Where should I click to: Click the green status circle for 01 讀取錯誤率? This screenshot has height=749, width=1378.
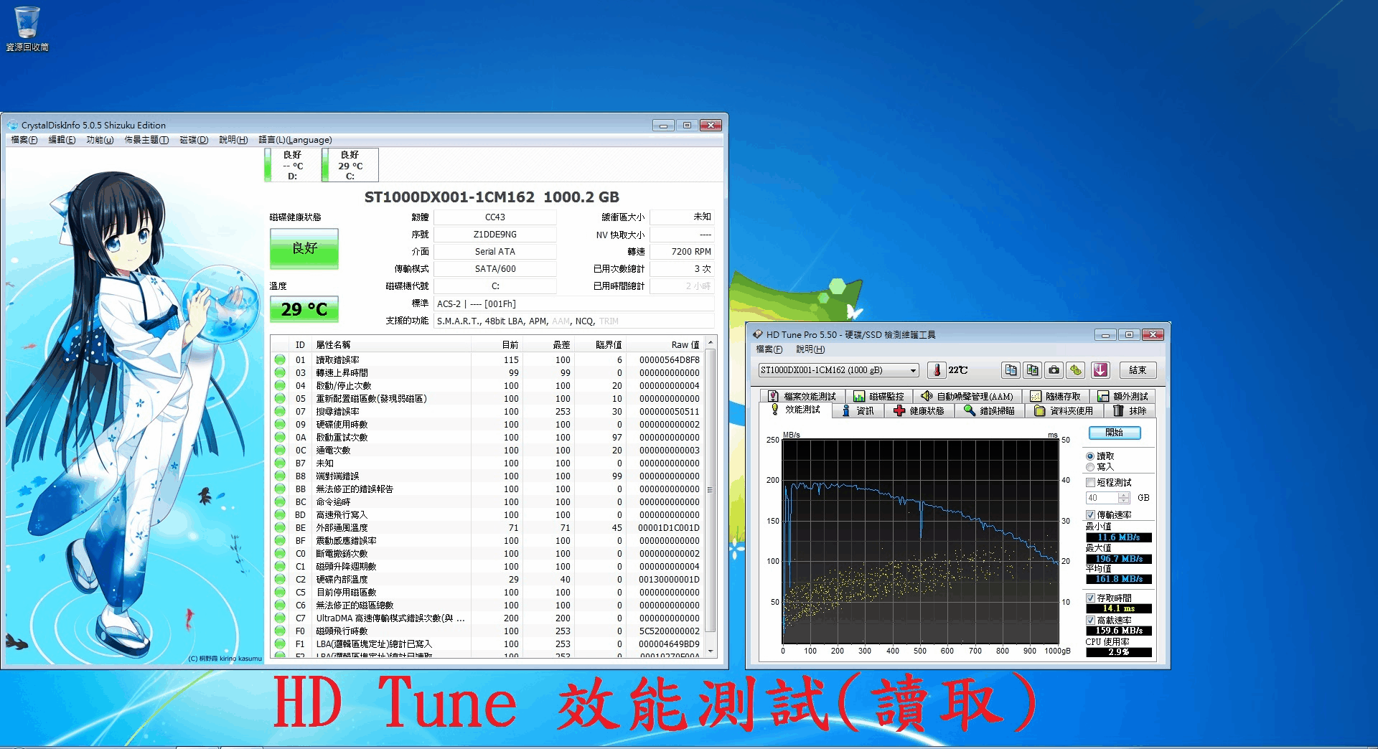click(280, 360)
